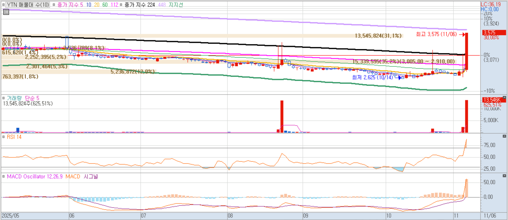The image size is (508, 220).
Task: Click the HC:0.00 readout
Action: [x=489, y=9]
